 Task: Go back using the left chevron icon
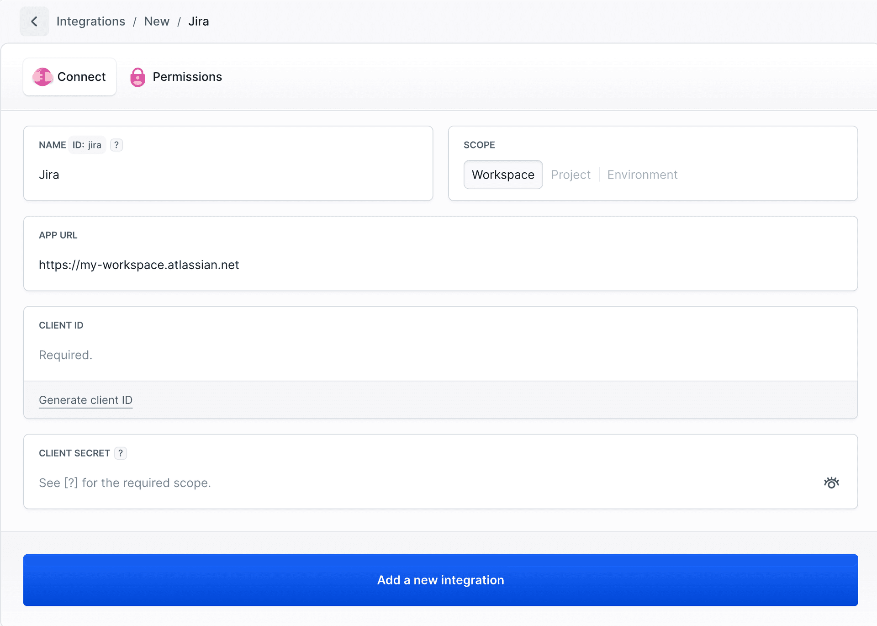[x=34, y=21]
